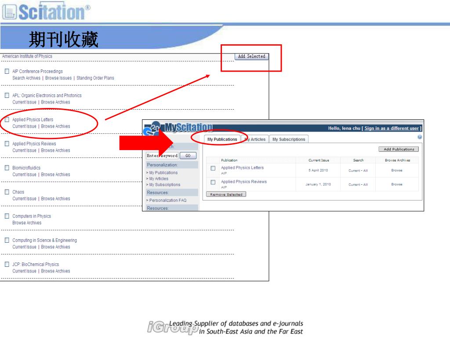This screenshot has width=450, height=337.
Task: Open the My Articles tab
Action: tap(255, 139)
